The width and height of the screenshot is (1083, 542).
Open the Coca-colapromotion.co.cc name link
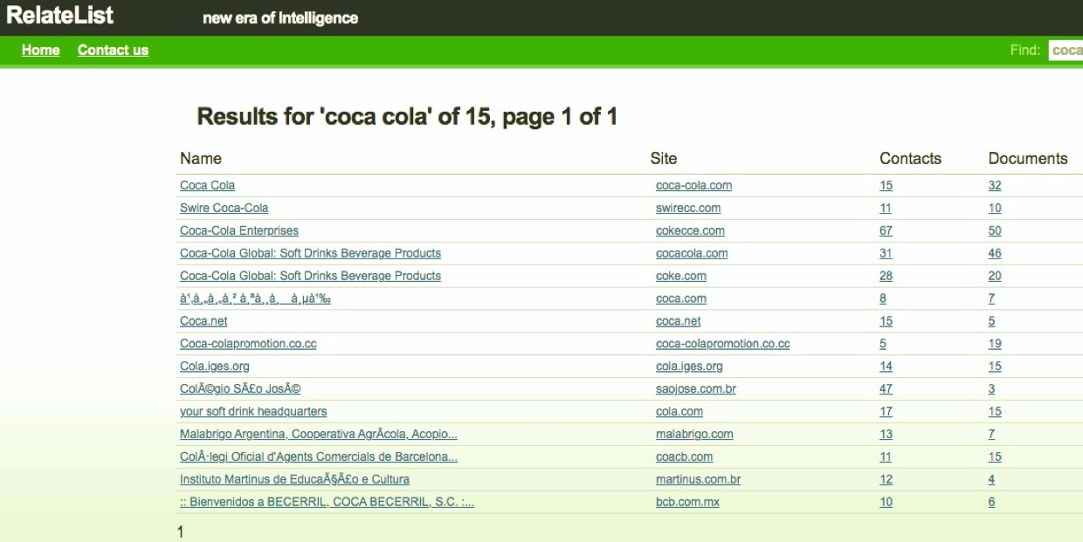click(x=248, y=344)
